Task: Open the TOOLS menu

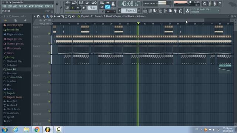Action: 47,6
